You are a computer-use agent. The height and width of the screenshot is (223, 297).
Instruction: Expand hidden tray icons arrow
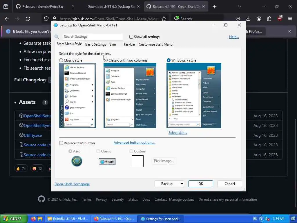pyautogui.click(x=261, y=219)
